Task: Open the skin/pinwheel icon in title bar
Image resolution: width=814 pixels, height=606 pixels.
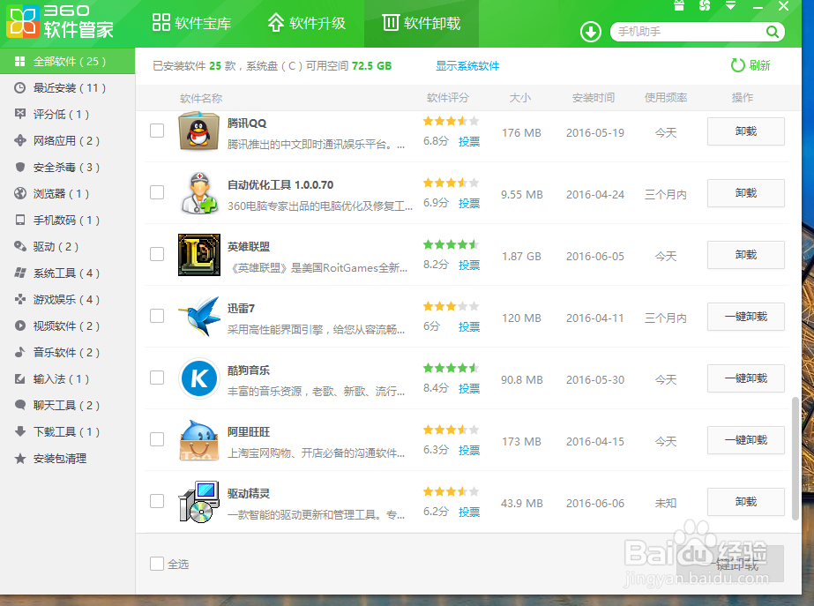Action: click(x=705, y=5)
